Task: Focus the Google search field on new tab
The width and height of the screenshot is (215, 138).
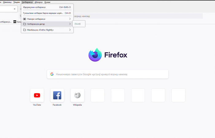Action: pos(107,74)
